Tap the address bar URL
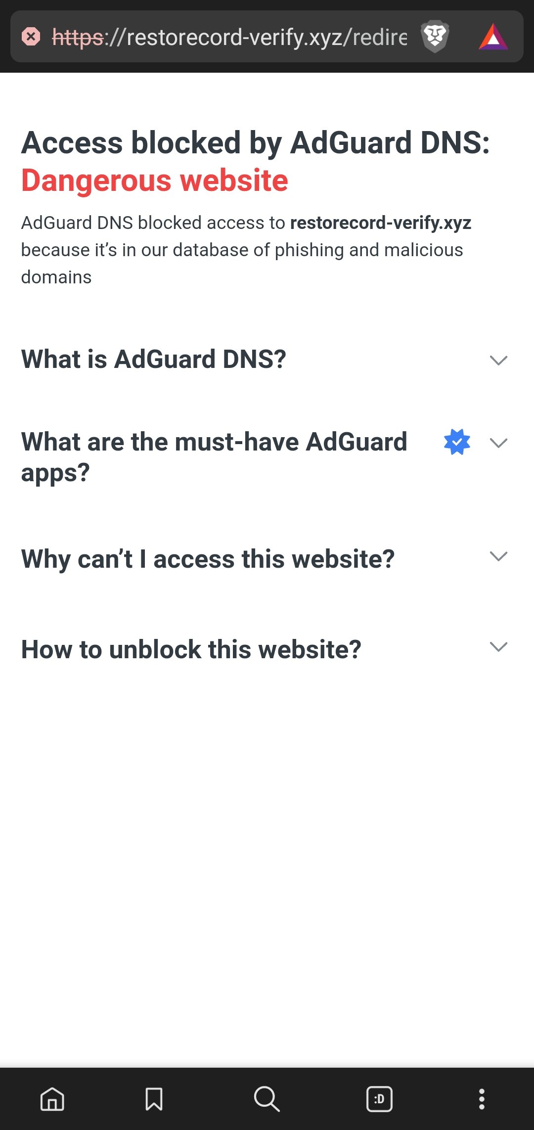The image size is (534, 1130). click(247, 37)
